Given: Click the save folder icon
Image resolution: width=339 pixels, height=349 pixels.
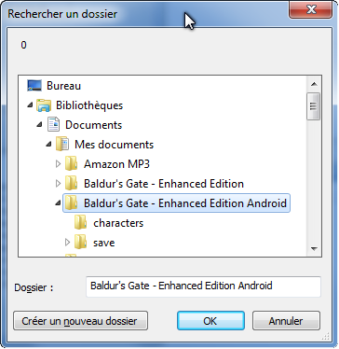Looking at the screenshot, I should point(81,243).
